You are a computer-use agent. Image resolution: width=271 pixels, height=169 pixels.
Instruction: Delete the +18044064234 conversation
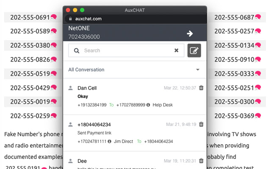pos(201,124)
